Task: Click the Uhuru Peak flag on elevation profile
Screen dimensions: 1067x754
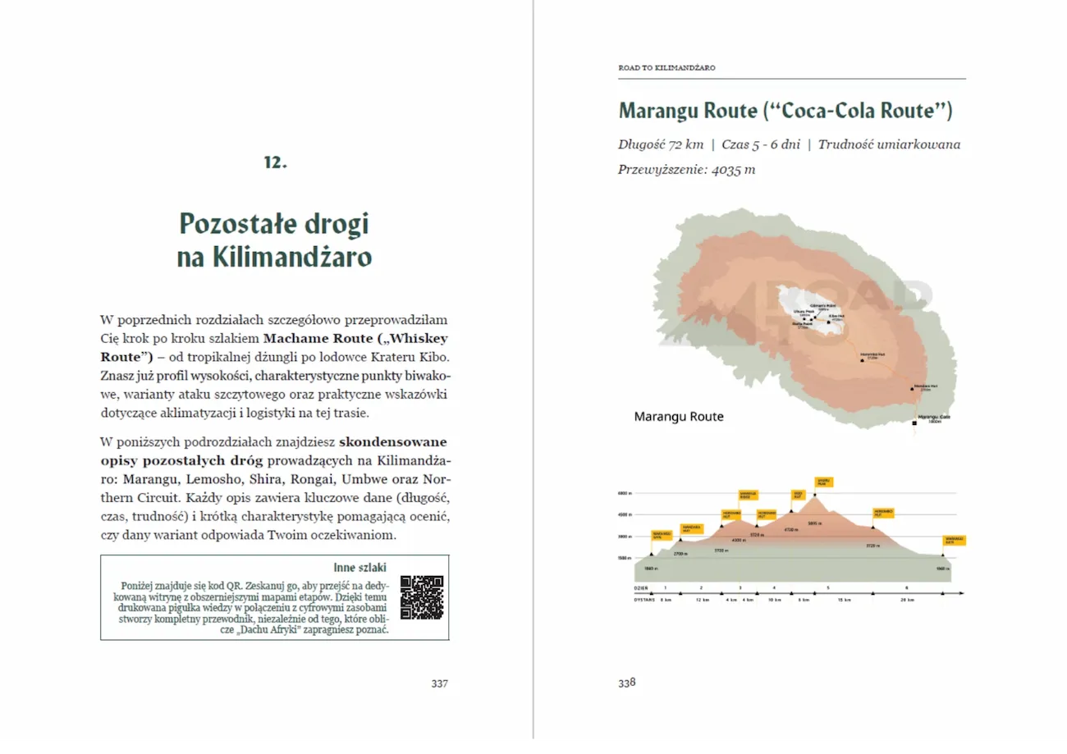Action: pos(823,482)
